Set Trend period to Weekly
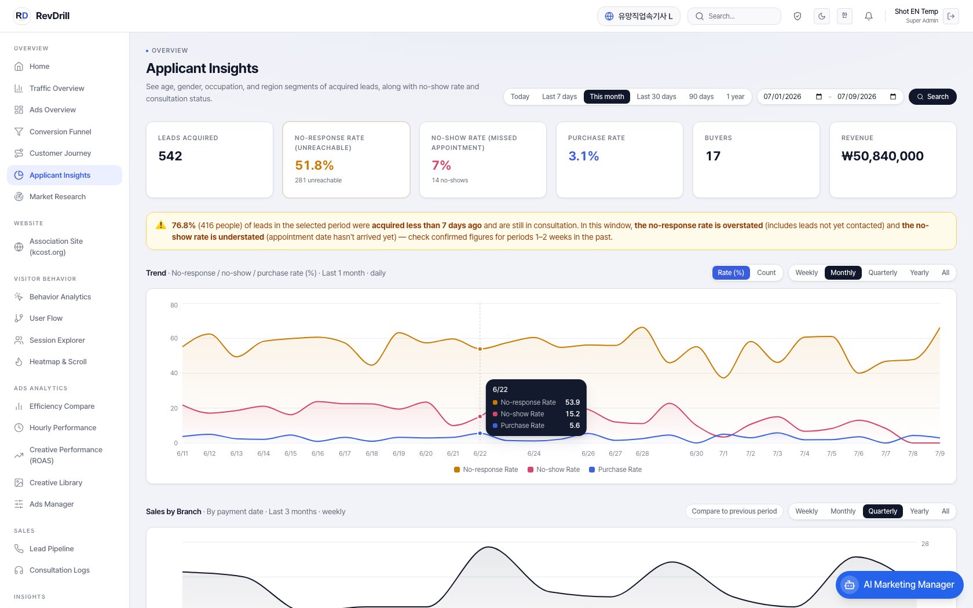The image size is (973, 608). tap(806, 273)
